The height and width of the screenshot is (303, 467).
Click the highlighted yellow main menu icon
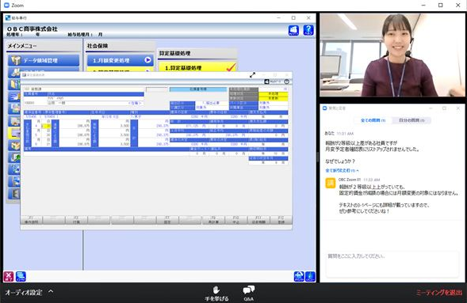[13, 133]
